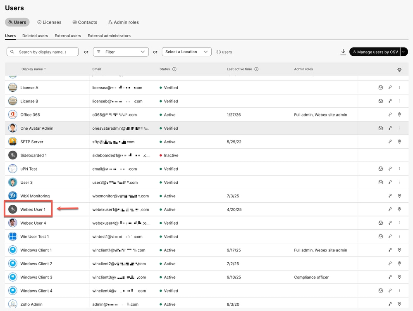
Task: Expand Manage users by CSV arrow
Action: coord(404,52)
